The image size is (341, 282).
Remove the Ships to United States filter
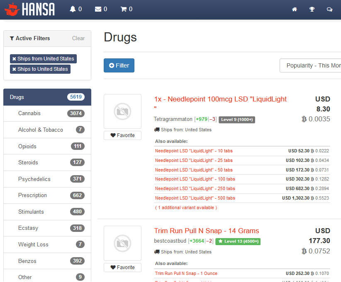click(40, 69)
